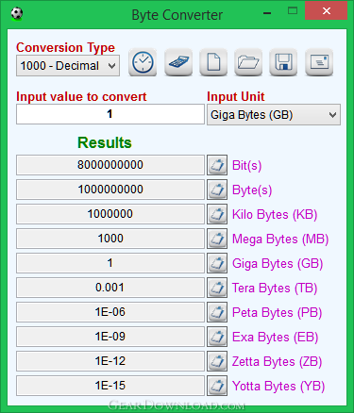Copy the Yotta Bytes result to clipboard

(x=217, y=386)
